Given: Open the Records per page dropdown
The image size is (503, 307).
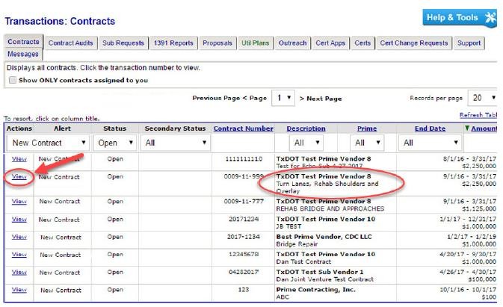Looking at the screenshot, I should click(481, 98).
